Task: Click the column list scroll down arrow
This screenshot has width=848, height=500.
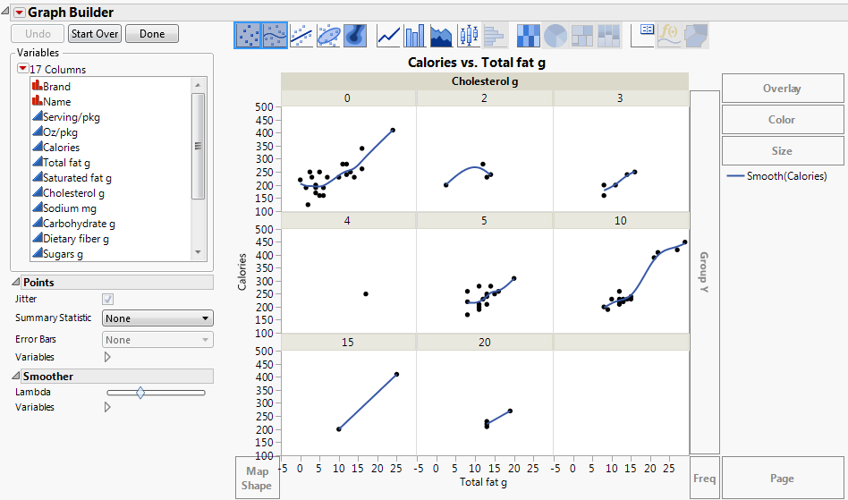Action: pos(198,252)
